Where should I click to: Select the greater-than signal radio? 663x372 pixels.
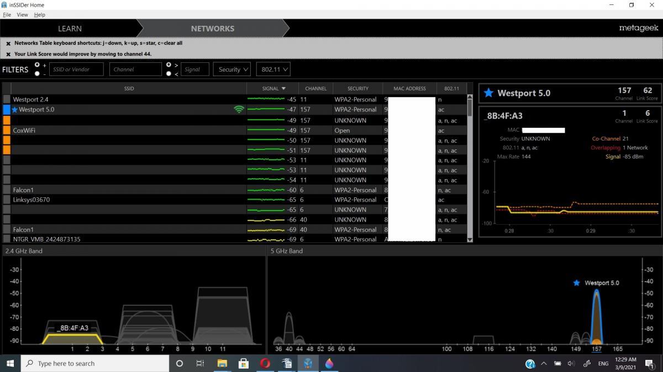pos(169,65)
